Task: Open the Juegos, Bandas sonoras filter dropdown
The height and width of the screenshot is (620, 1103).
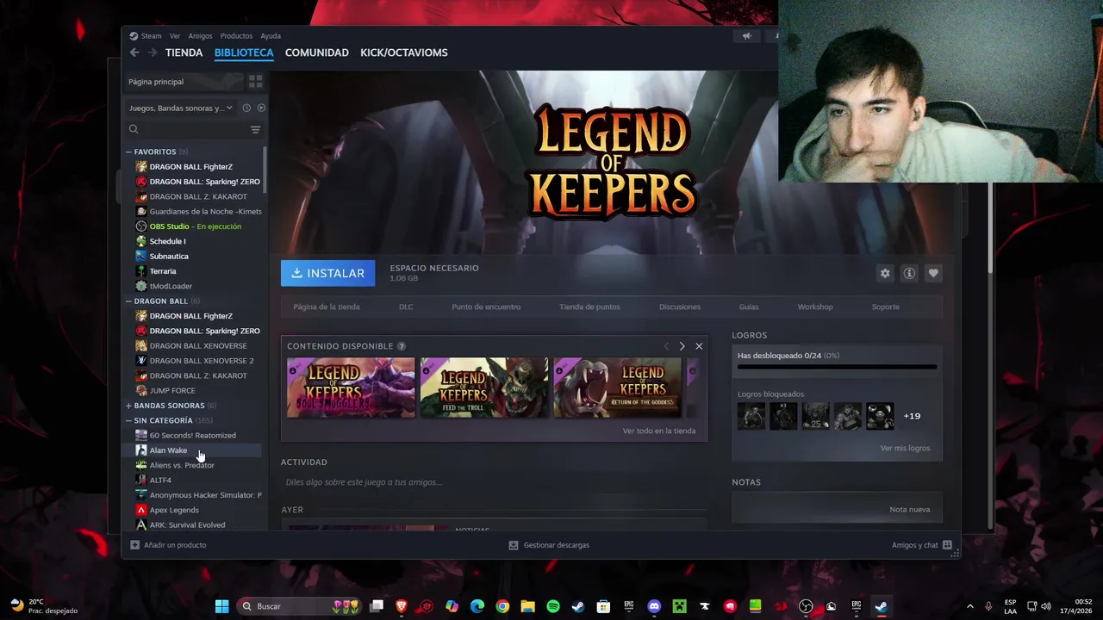Action: click(x=181, y=108)
